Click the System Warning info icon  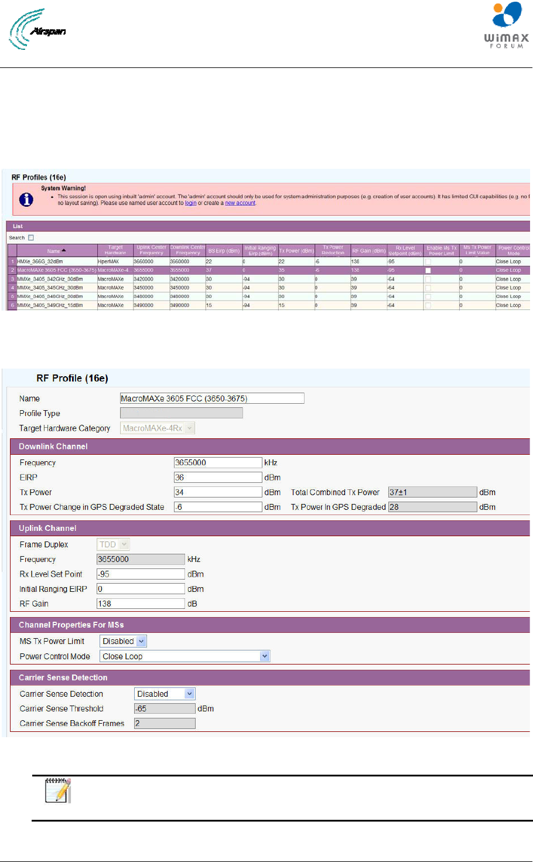(26, 200)
